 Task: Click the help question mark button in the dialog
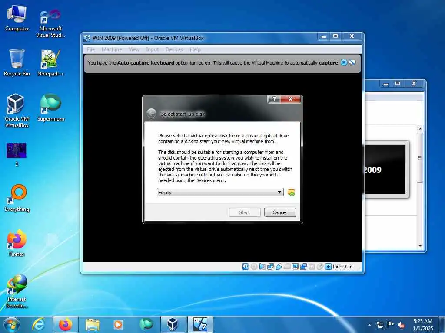coord(274,99)
